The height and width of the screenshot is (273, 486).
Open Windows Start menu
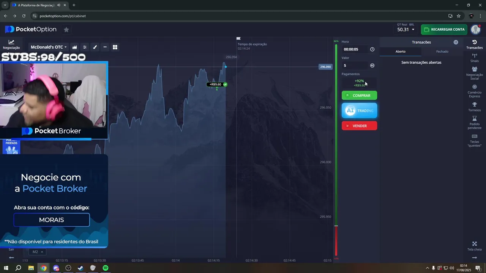(6, 268)
